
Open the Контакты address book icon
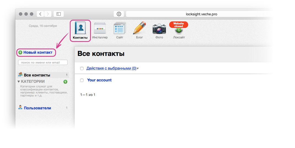click(80, 28)
